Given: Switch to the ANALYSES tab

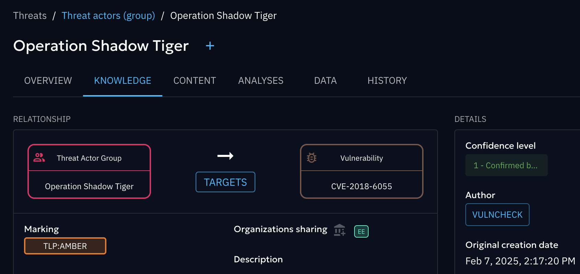Looking at the screenshot, I should [260, 81].
